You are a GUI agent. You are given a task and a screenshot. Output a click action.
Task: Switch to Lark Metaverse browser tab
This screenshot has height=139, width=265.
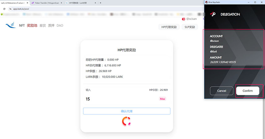click(x=13, y=3)
